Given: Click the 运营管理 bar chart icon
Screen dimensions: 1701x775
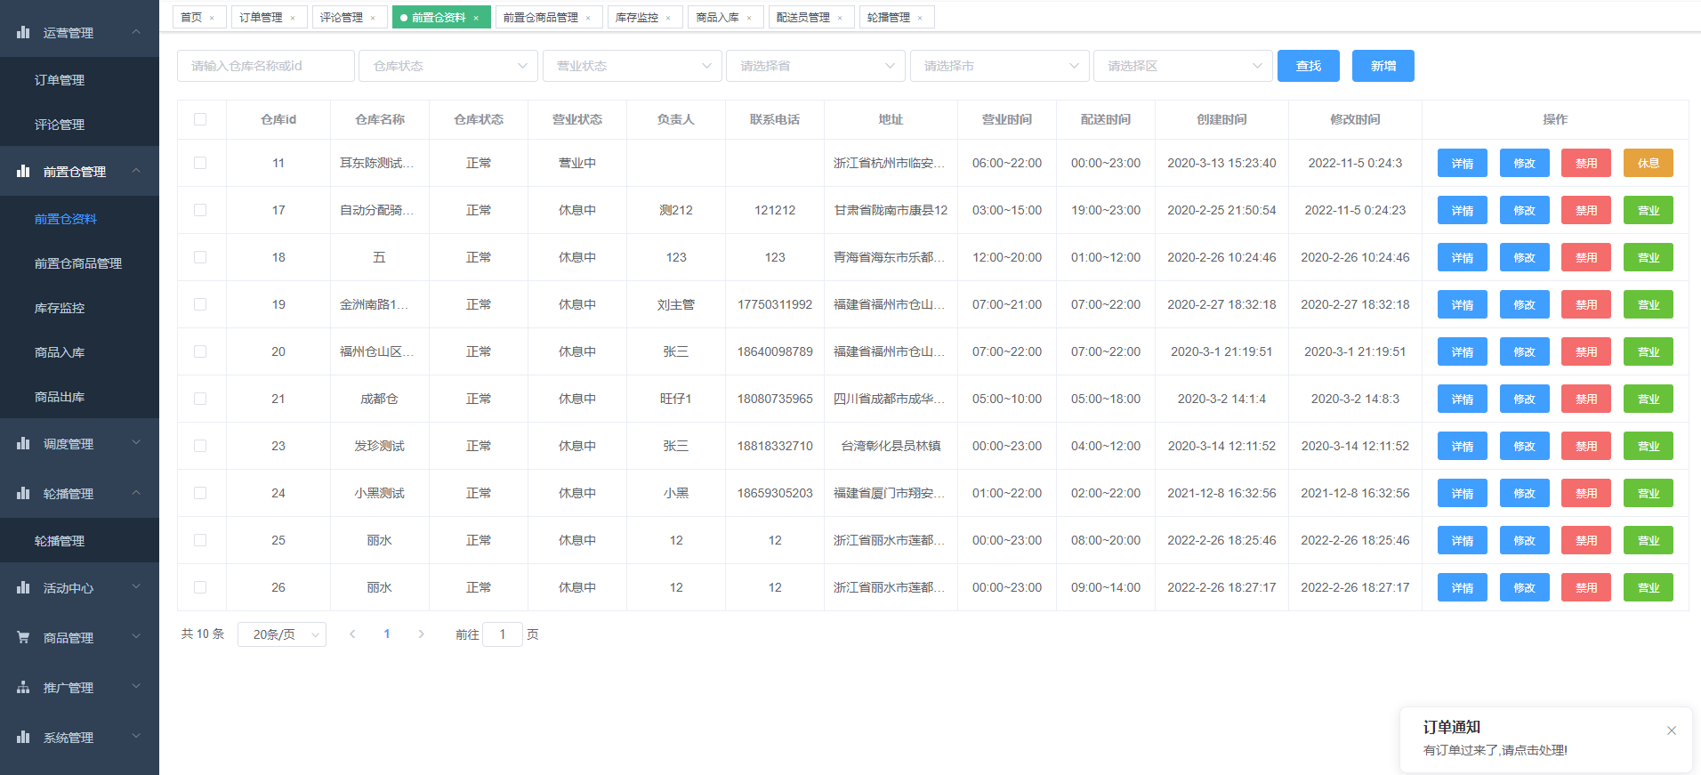Looking at the screenshot, I should (23, 32).
